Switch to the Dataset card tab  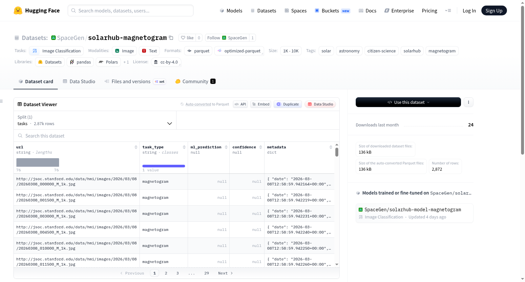(35, 81)
